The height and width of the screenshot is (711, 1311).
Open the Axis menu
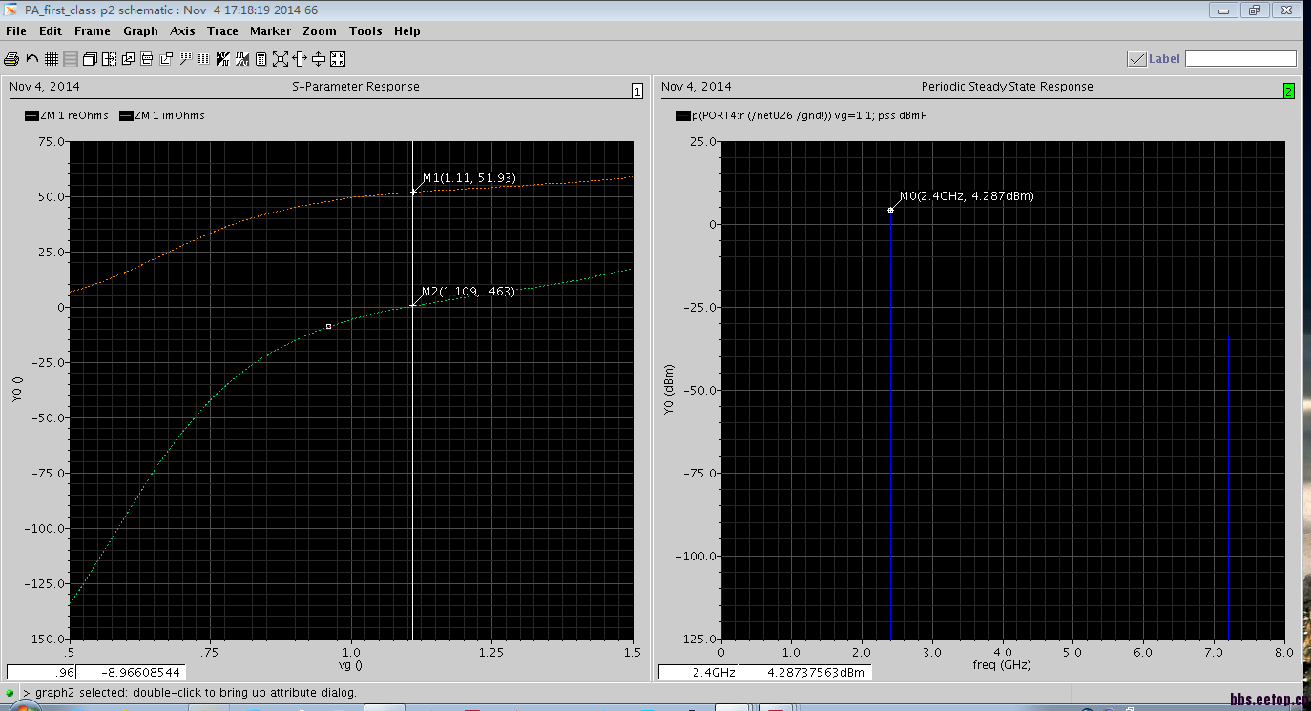pyautogui.click(x=182, y=31)
